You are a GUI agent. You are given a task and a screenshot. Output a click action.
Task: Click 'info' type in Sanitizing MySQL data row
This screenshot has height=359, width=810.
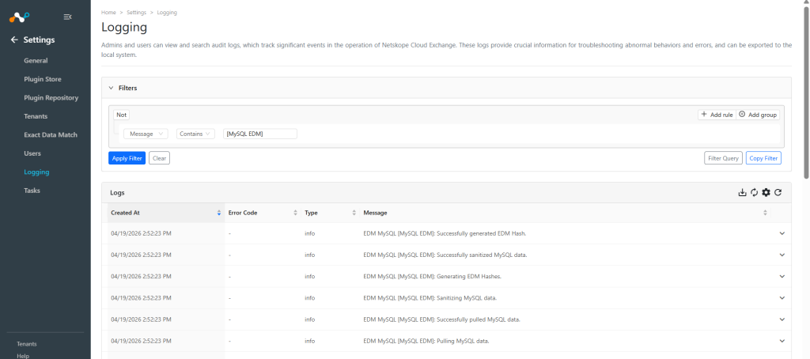pyautogui.click(x=310, y=298)
